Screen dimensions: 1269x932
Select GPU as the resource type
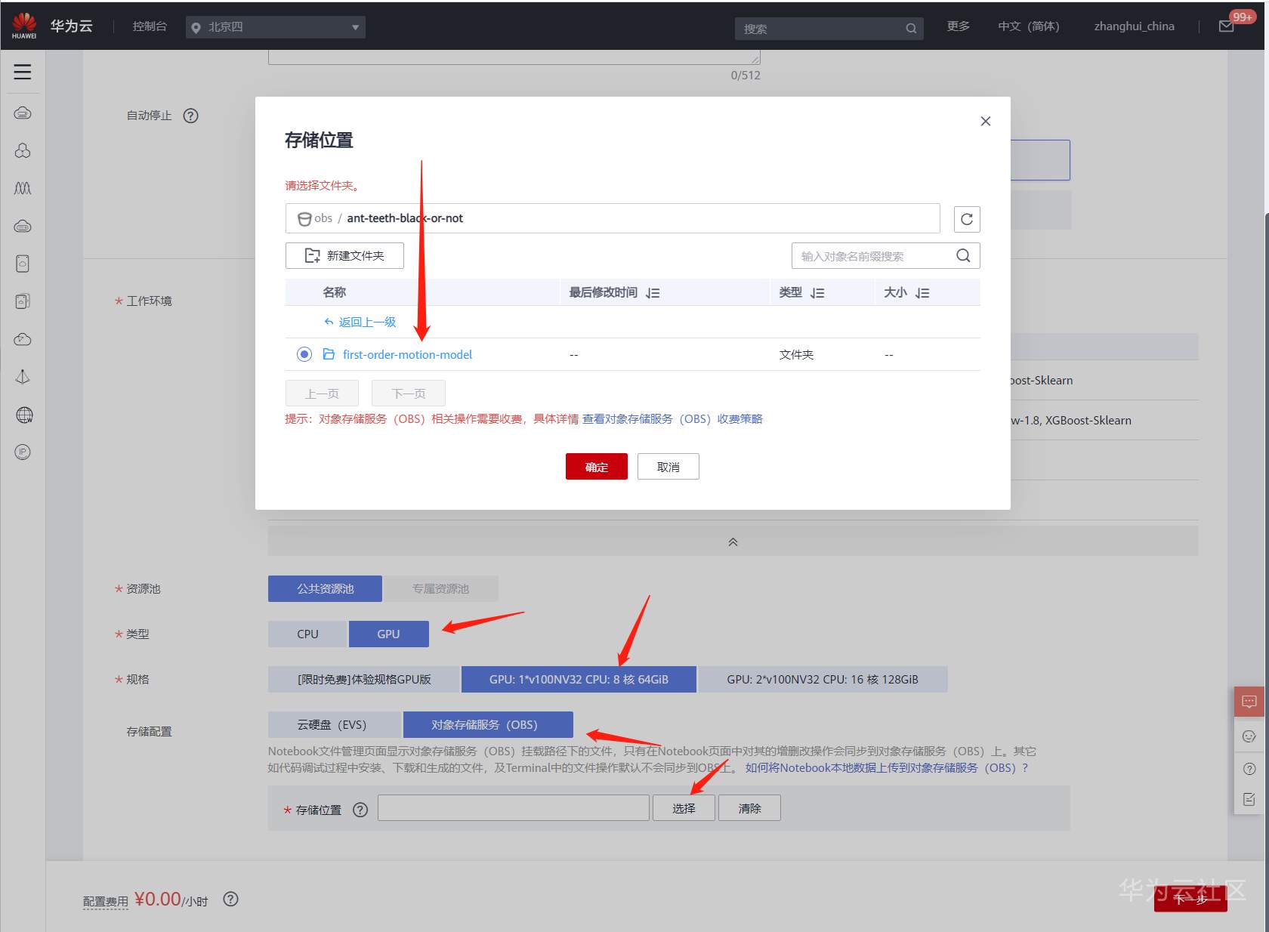388,634
